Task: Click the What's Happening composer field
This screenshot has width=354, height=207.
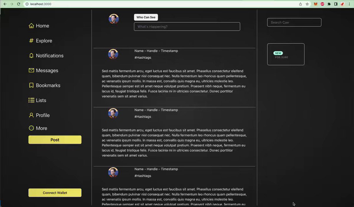Action: click(187, 26)
